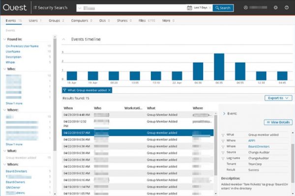Click the blue Search button
This screenshot has width=295, height=196.
(223, 8)
